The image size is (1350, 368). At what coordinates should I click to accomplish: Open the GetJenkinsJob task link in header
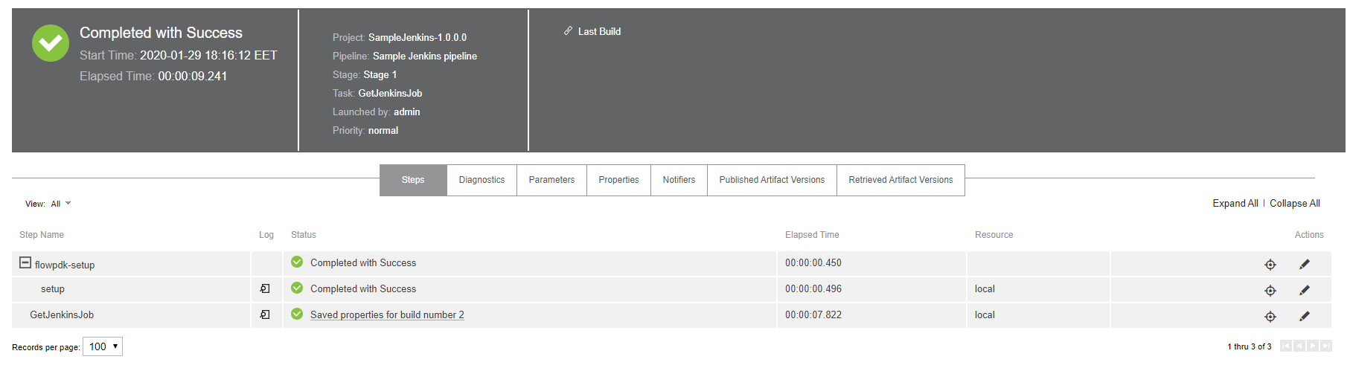click(x=390, y=93)
